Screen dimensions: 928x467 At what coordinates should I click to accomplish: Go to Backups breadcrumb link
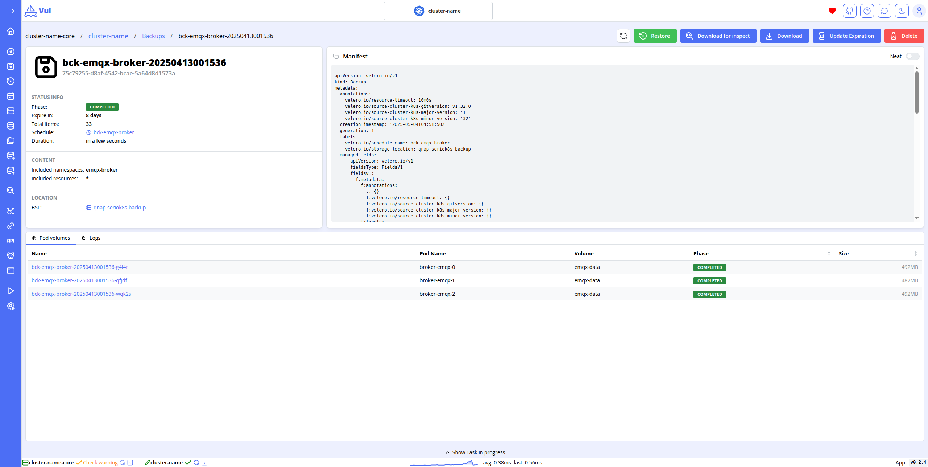153,36
